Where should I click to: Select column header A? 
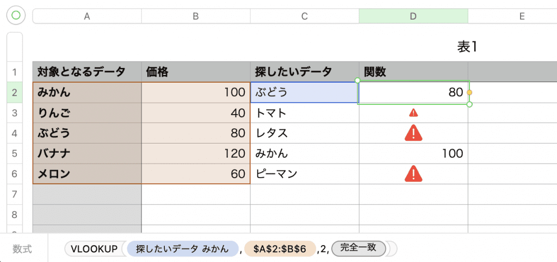pos(86,16)
